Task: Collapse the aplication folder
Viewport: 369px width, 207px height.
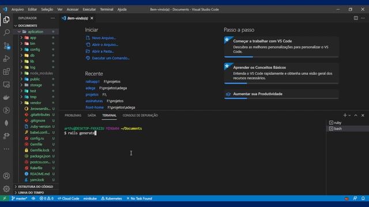Action: pyautogui.click(x=36, y=32)
